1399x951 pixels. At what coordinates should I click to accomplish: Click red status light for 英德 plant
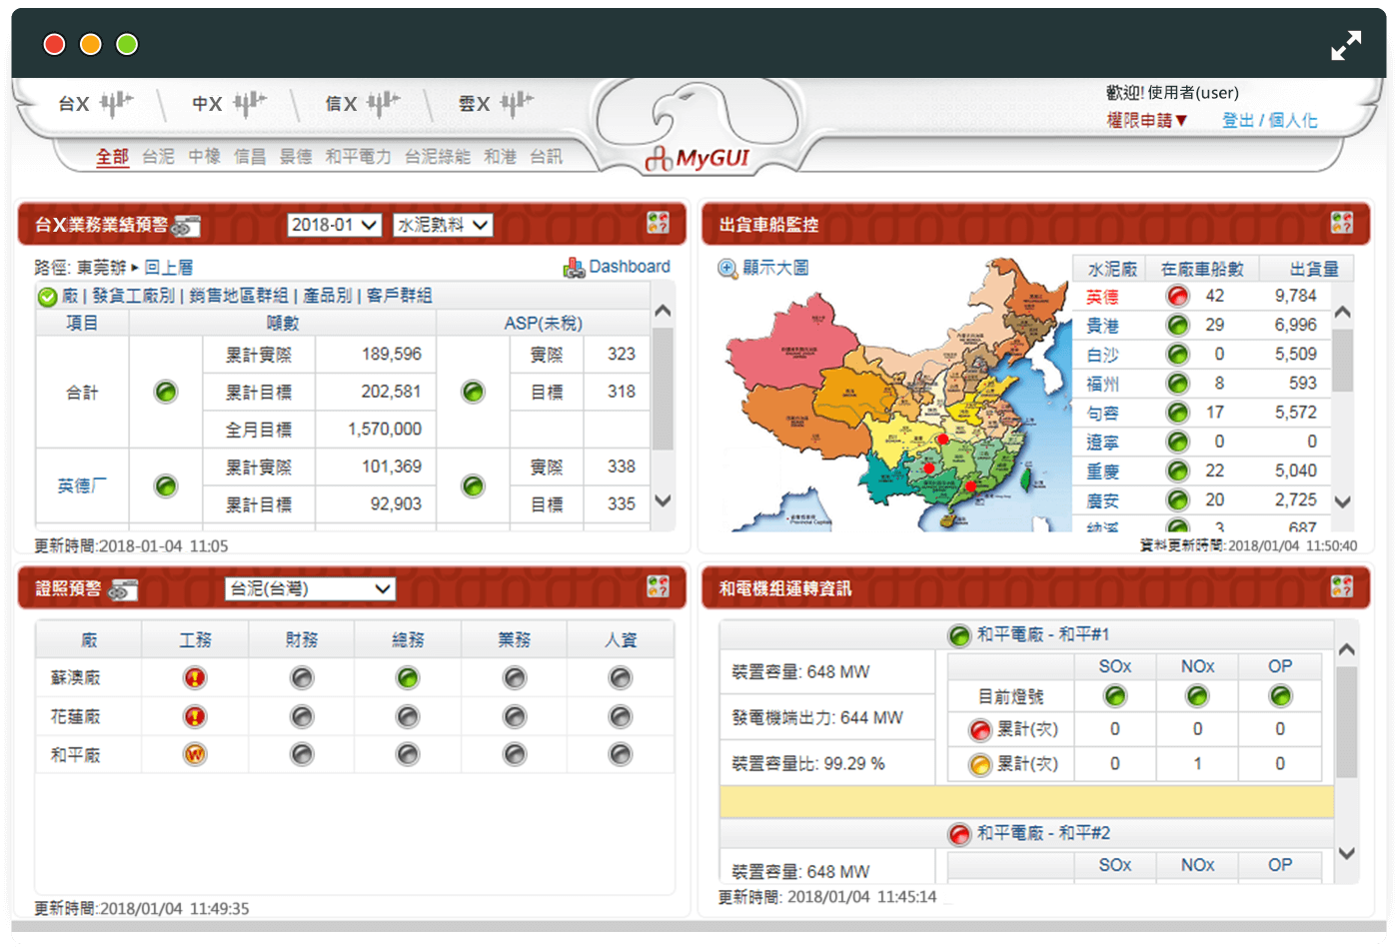pos(1178,296)
